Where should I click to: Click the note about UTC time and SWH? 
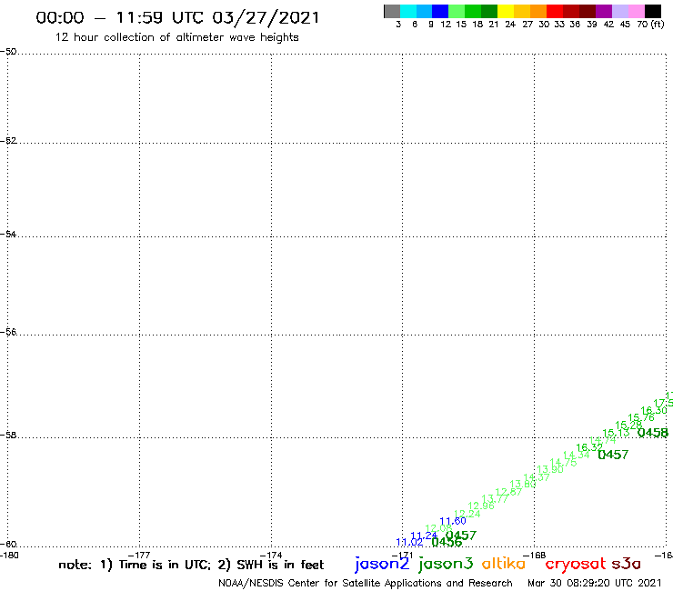[x=191, y=565]
